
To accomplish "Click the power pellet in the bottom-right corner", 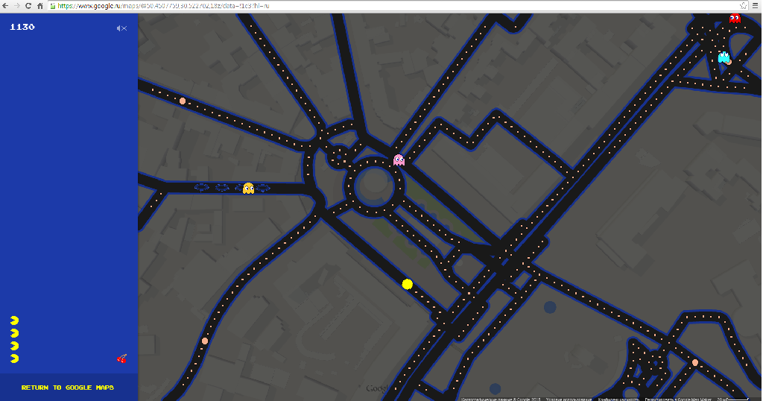I will coord(695,362).
